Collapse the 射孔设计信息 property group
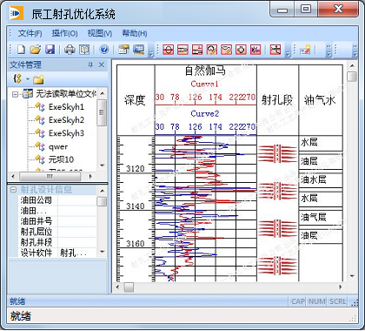Image resolution: width=365 pixels, height=331 pixels. (x=13, y=190)
